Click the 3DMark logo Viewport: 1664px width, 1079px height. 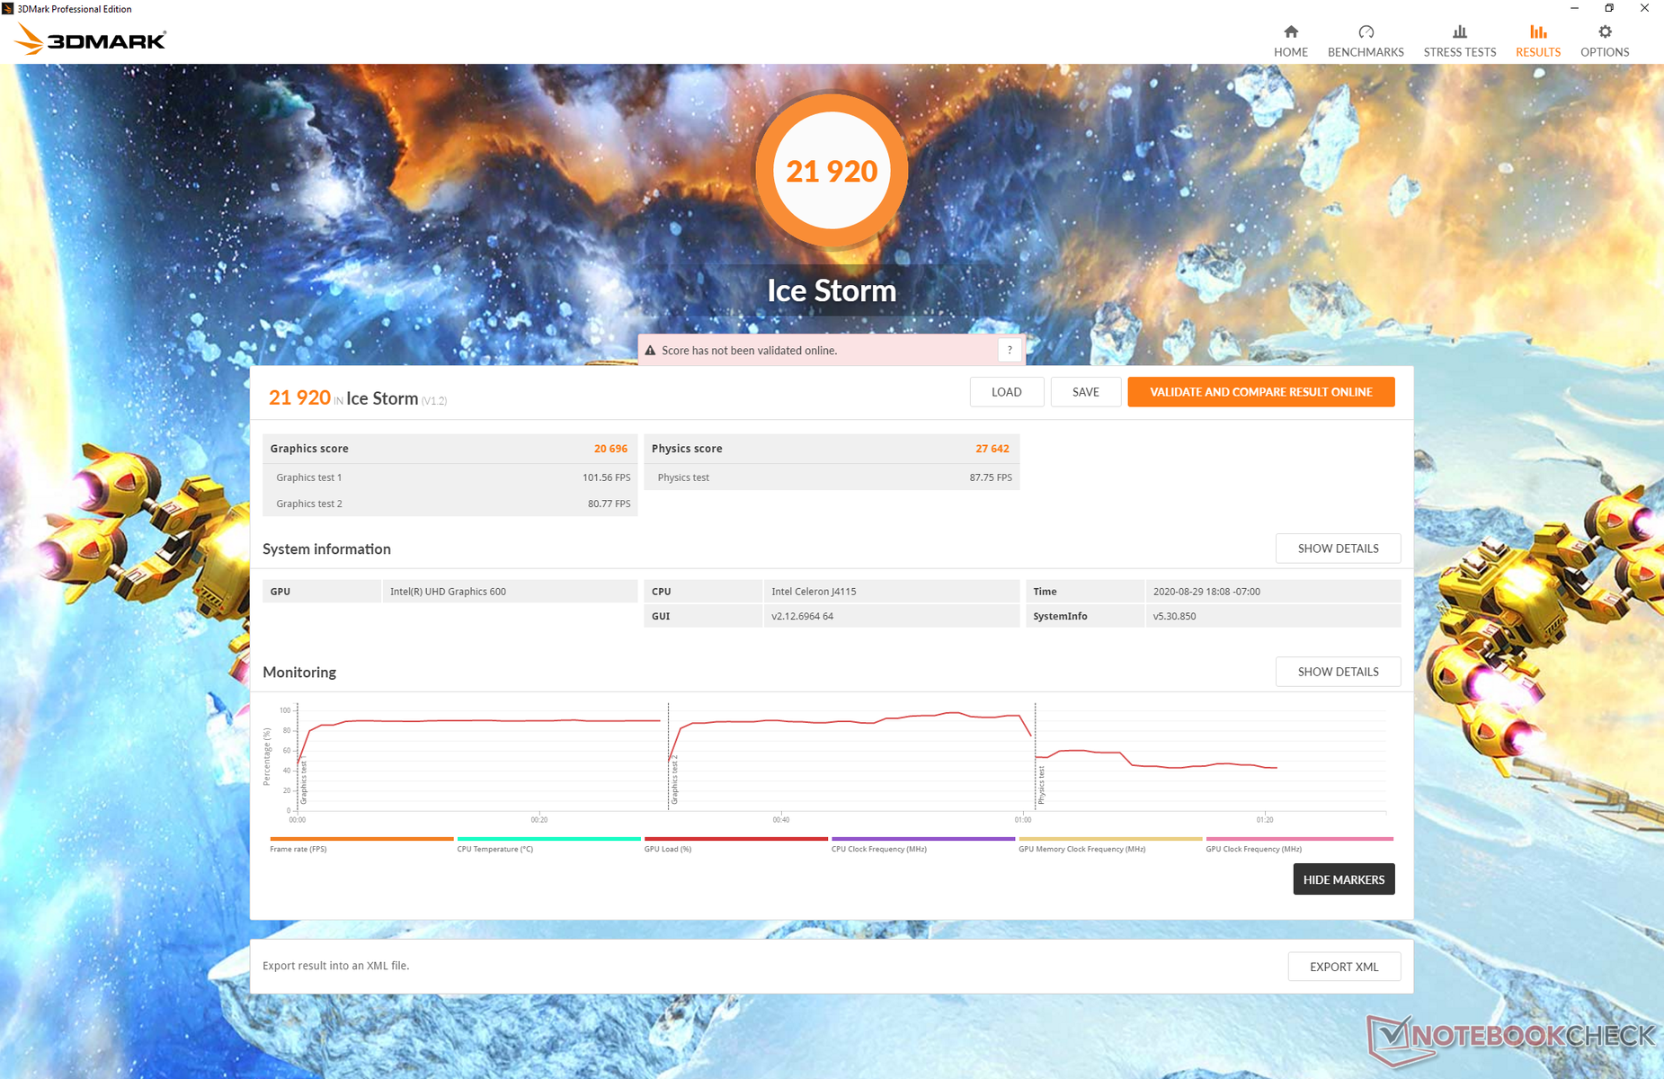click(91, 40)
